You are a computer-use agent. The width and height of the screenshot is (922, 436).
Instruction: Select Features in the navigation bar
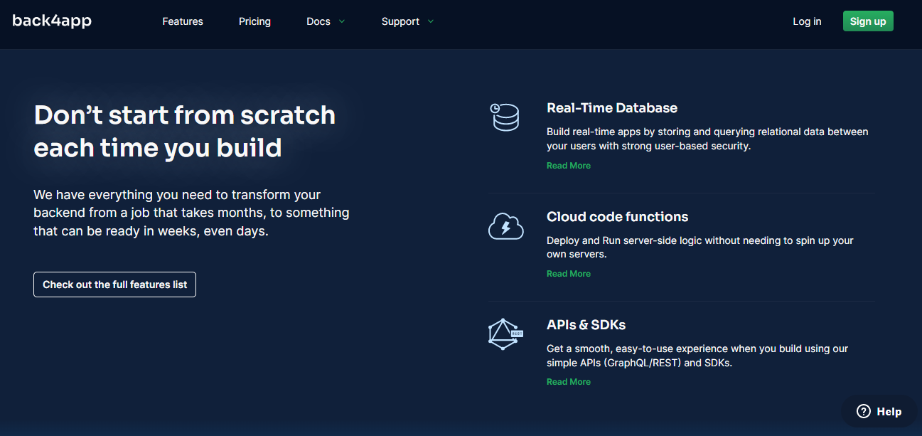pos(182,21)
